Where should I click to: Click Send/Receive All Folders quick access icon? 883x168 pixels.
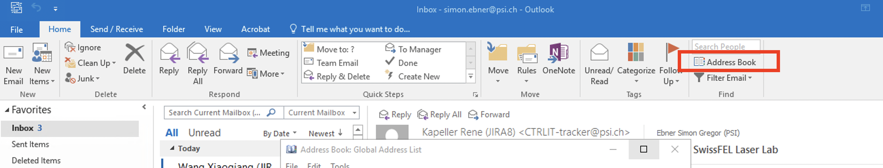click(16, 8)
